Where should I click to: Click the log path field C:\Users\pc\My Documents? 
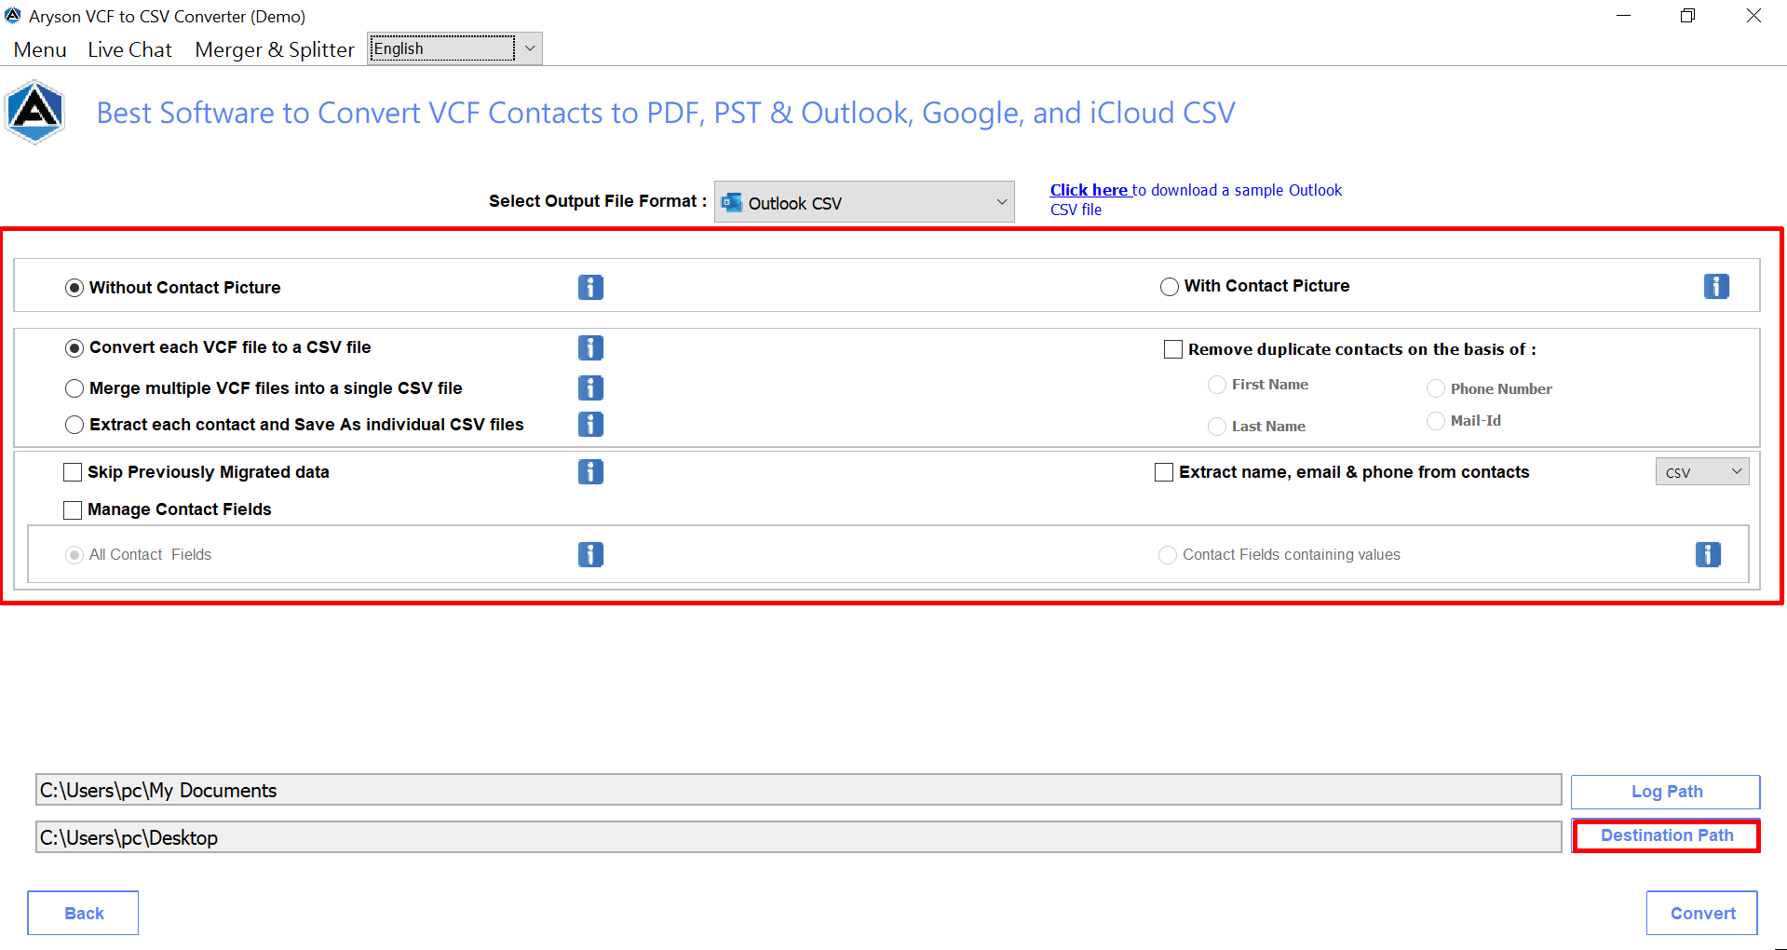pos(798,790)
